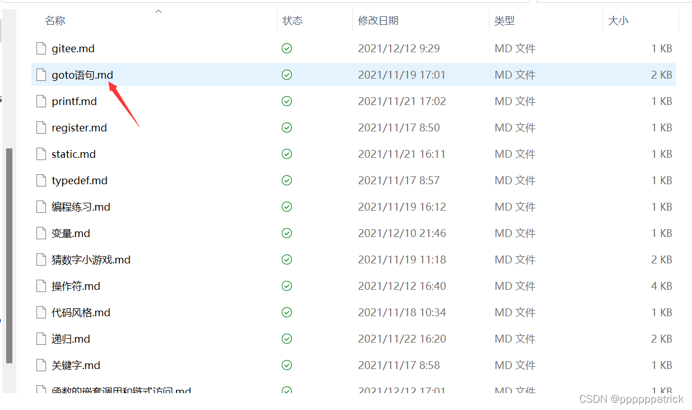Select the file 操作符.md
The height and width of the screenshot is (410, 692).
pos(76,286)
